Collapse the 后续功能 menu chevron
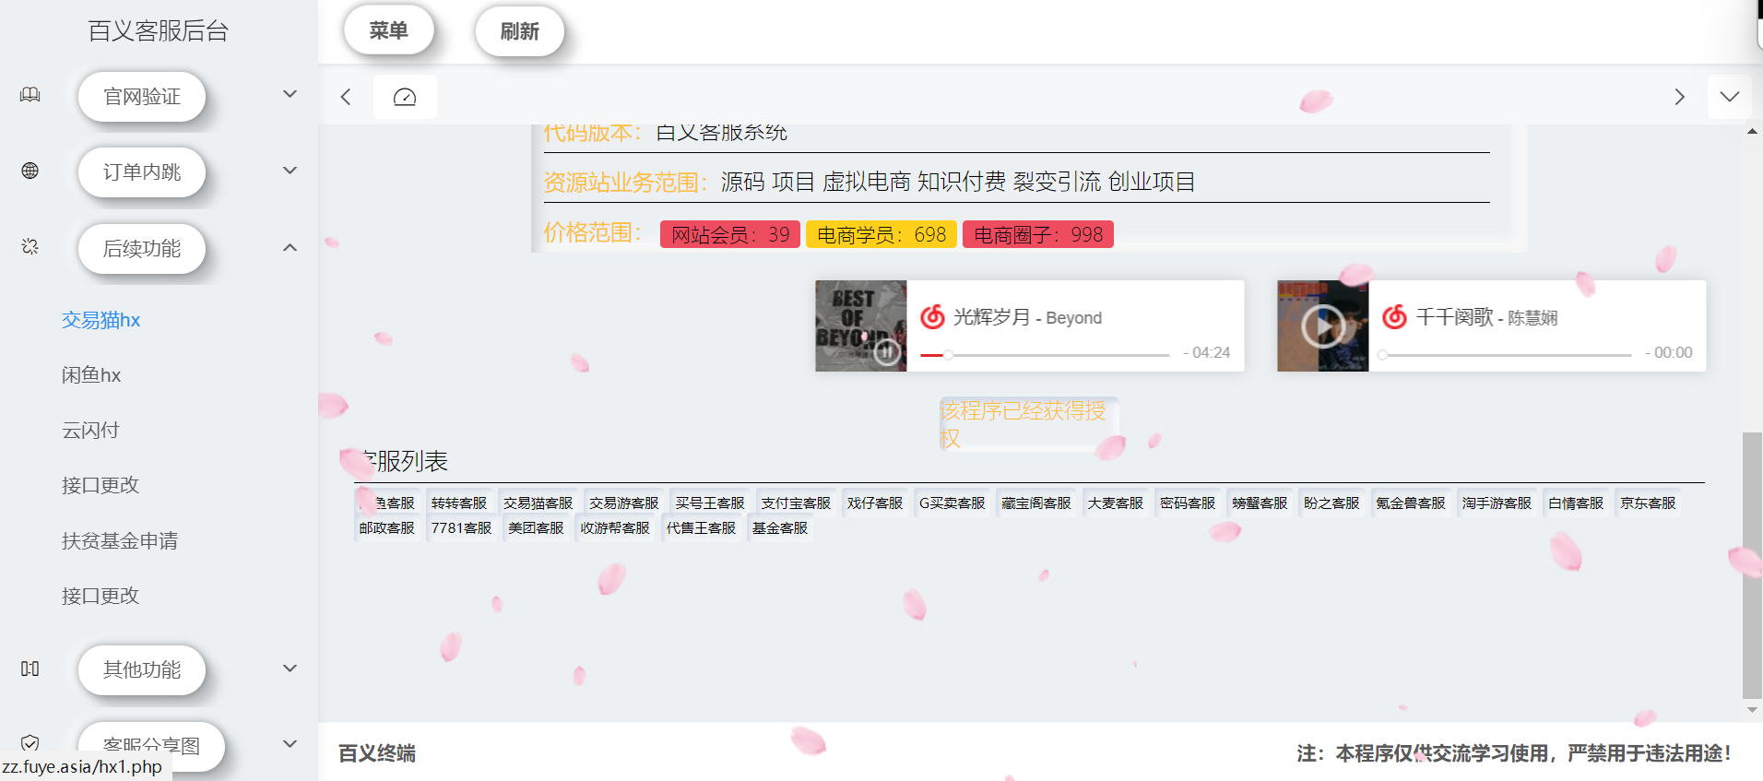 pos(290,247)
